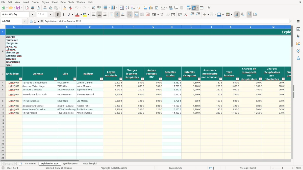Open the Function Wizard
Image resolution: width=303 pixels, height=170 pixels.
[31, 21]
